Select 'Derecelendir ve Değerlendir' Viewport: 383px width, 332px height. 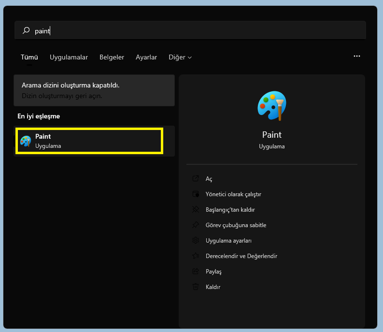pyautogui.click(x=241, y=256)
